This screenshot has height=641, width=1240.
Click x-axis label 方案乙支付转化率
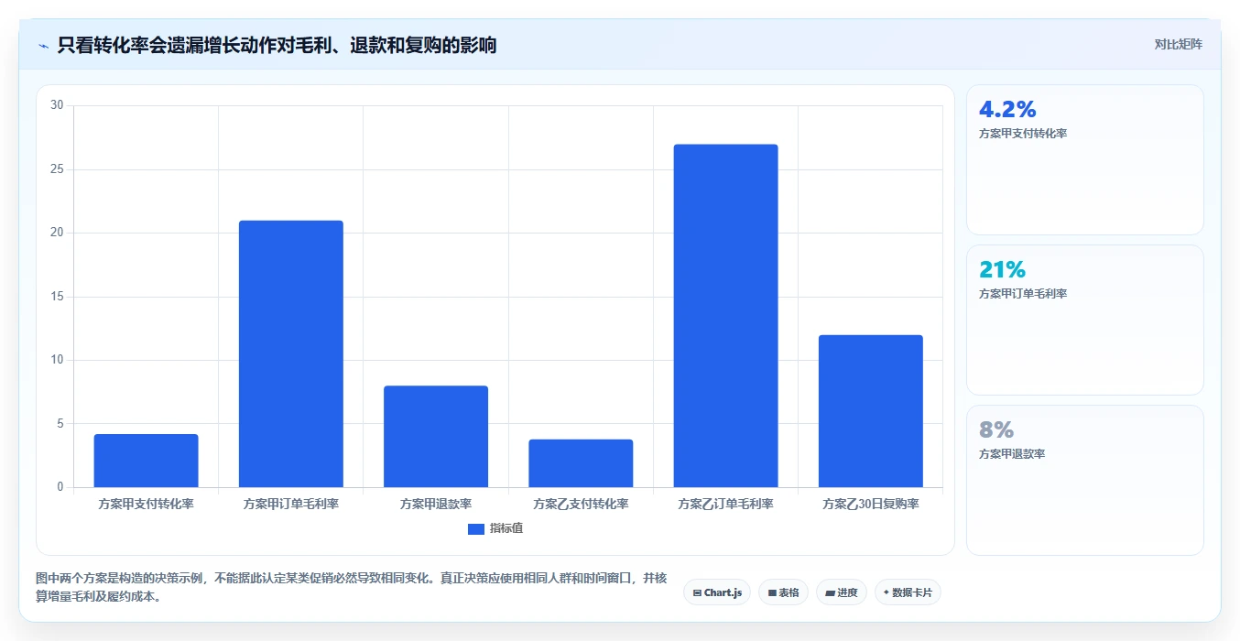pyautogui.click(x=581, y=504)
